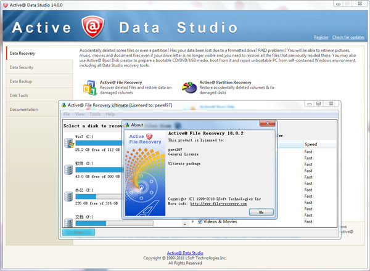Open the Help menu in File Recovery
This screenshot has height=271, width=370.
(x=110, y=114)
